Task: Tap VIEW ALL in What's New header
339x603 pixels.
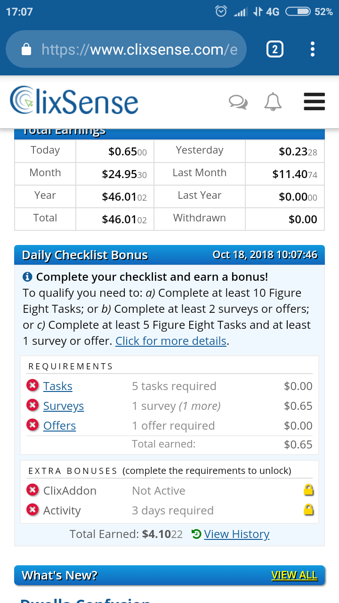Action: [x=294, y=575]
